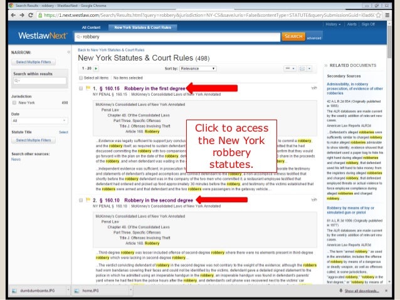Viewport: 400px width, 300px height.
Task: Click the flag icon next to Robbery in the second degree
Action: pos(88,200)
